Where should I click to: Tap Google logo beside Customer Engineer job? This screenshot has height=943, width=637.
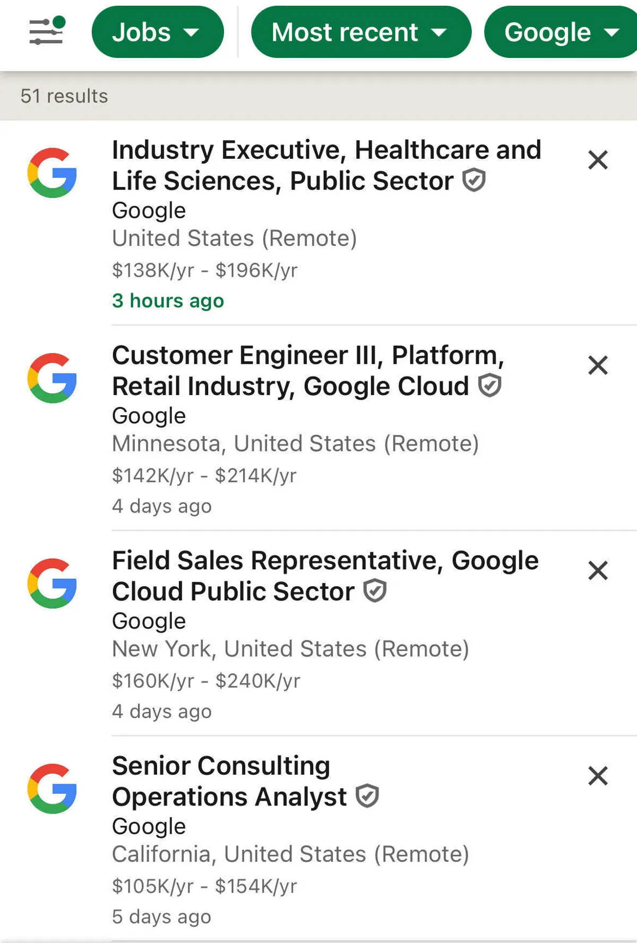point(52,378)
